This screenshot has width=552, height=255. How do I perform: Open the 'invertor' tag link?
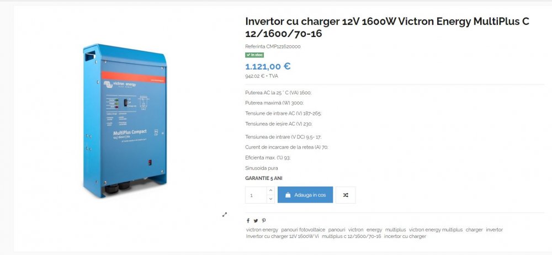[x=494, y=230]
